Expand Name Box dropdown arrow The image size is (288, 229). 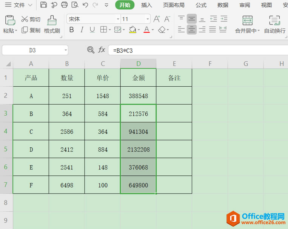pyautogui.click(x=66, y=50)
